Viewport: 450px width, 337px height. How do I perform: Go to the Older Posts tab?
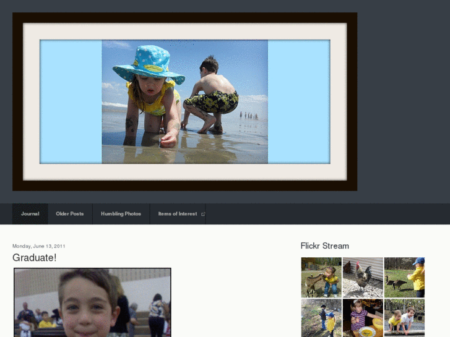pyautogui.click(x=69, y=214)
